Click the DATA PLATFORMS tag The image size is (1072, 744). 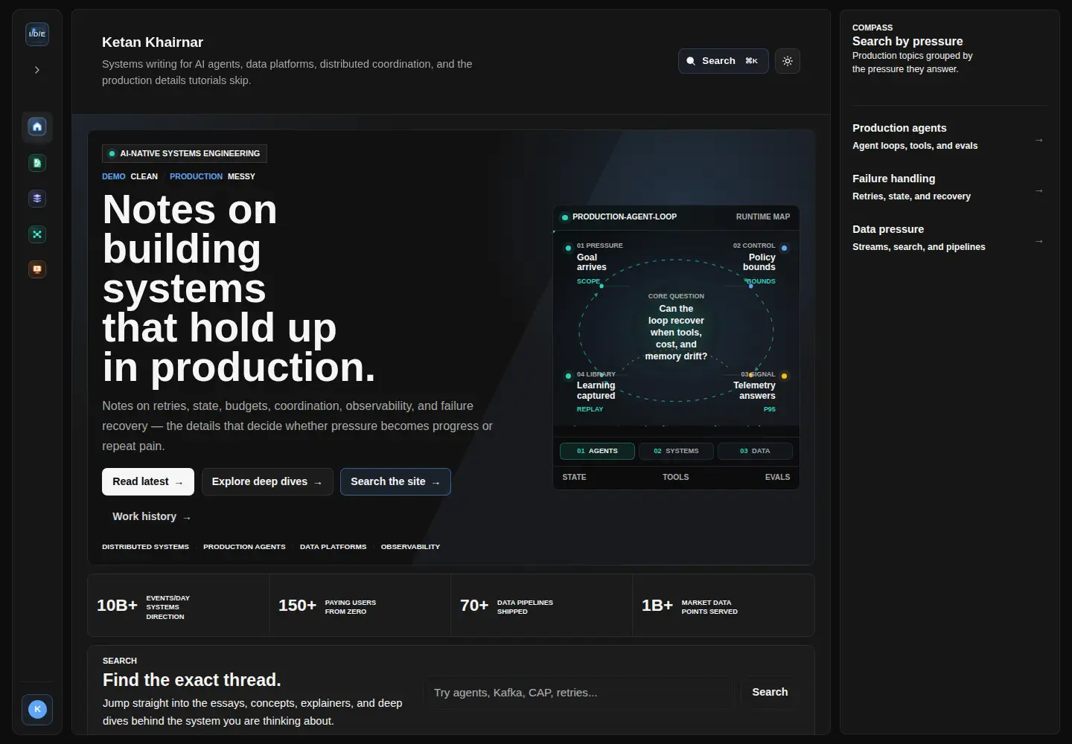(333, 547)
